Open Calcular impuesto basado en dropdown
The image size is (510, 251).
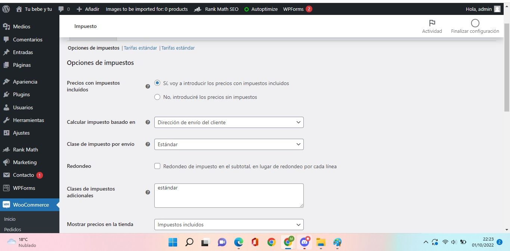229,122
